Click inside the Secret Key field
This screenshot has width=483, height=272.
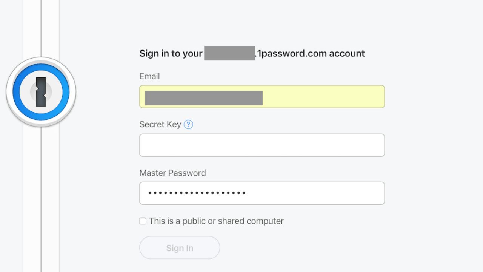point(262,145)
